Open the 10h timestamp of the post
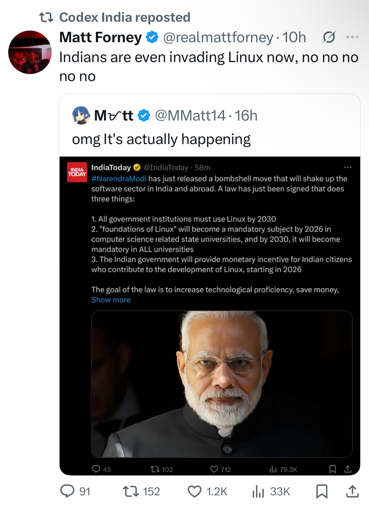This screenshot has height=510, width=369. [x=294, y=37]
